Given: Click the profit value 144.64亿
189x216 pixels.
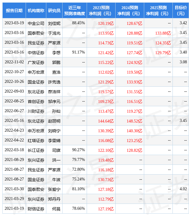Looking at the screenshot, I should click(106, 121).
